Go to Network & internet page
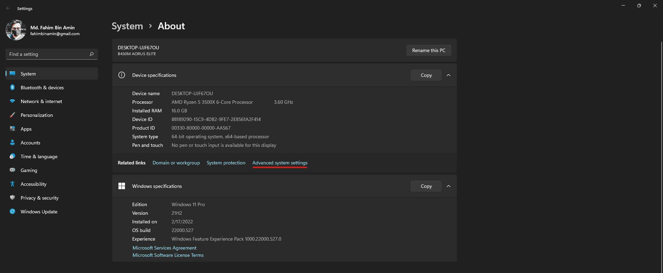This screenshot has height=273, width=663. (52, 101)
